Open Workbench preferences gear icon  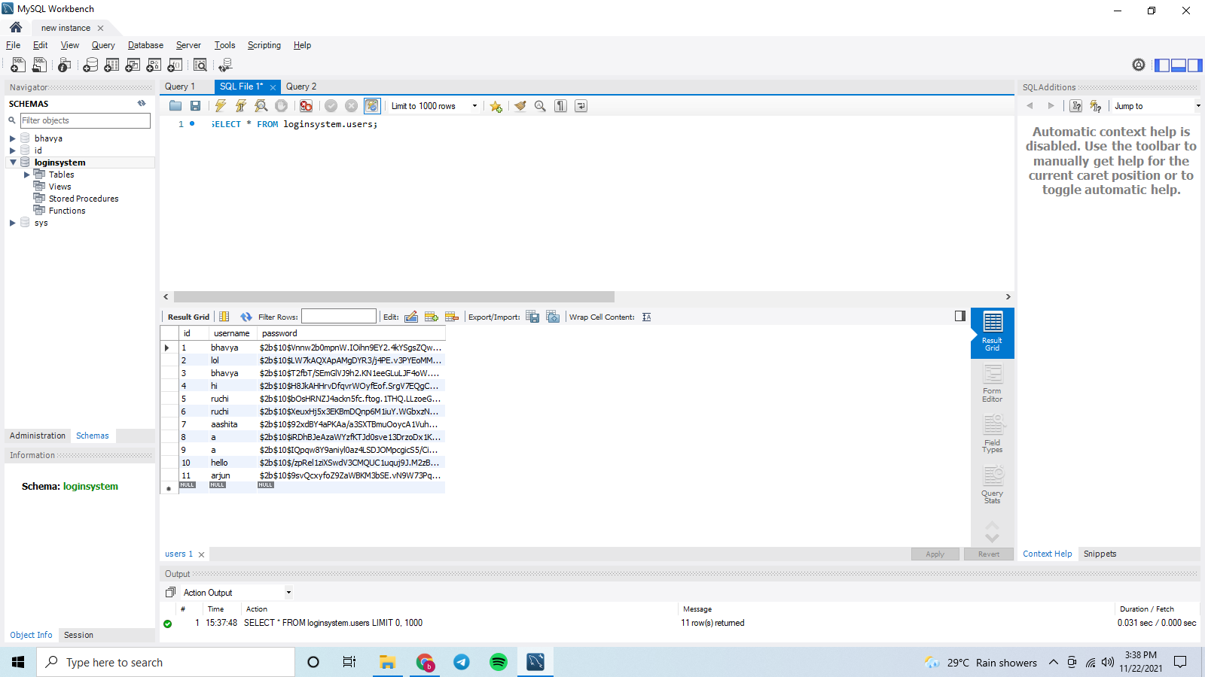tap(1139, 65)
